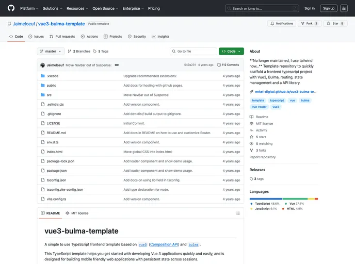Image resolution: width=355 pixels, height=264 pixels.
Task: Expand the Solutions menu
Action: tap(53, 8)
